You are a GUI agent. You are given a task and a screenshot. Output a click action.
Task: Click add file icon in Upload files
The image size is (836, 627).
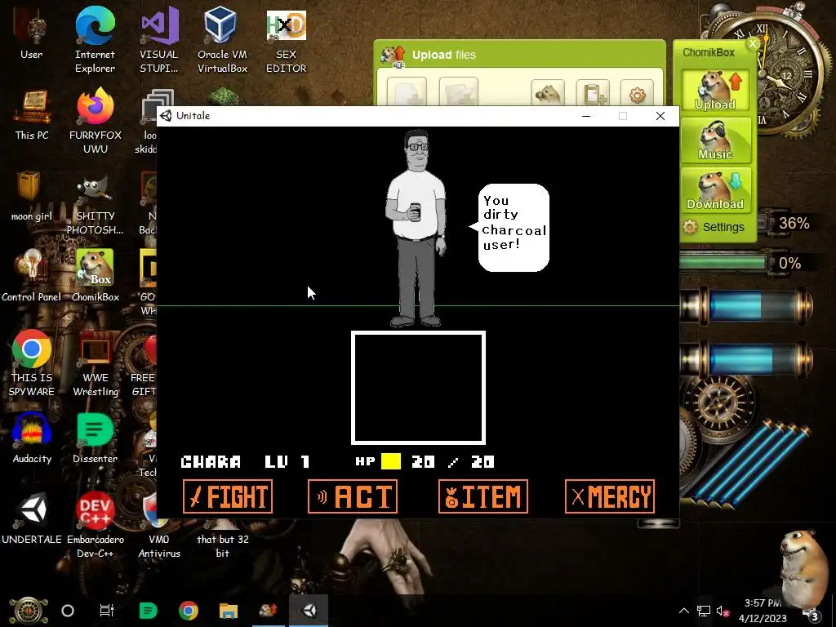(407, 91)
